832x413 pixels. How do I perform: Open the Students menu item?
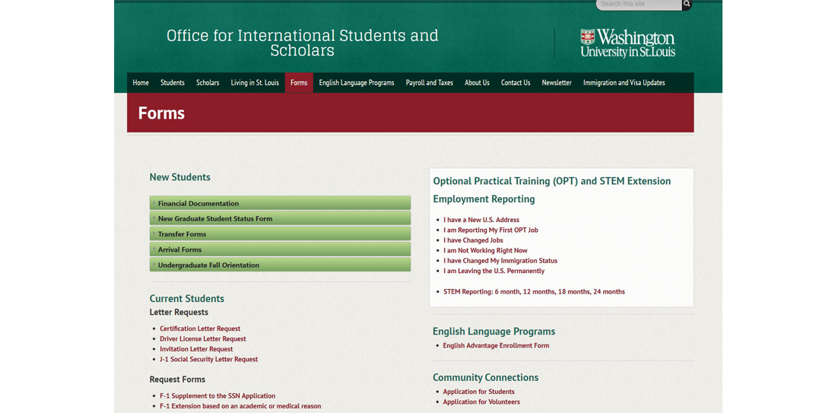tap(173, 83)
